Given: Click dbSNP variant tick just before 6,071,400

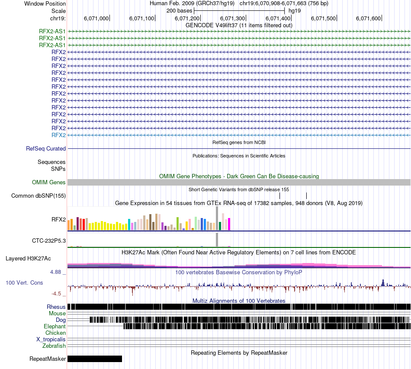Looking at the screenshot, I should 279,196.
